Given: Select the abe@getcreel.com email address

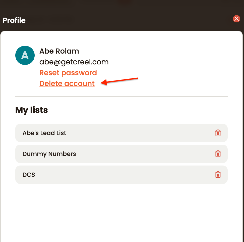Looking at the screenshot, I should (x=74, y=62).
